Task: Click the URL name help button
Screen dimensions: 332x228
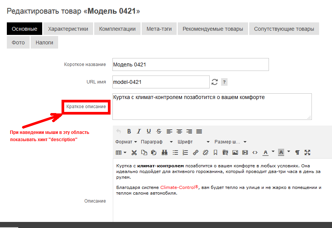Action: click(x=224, y=82)
